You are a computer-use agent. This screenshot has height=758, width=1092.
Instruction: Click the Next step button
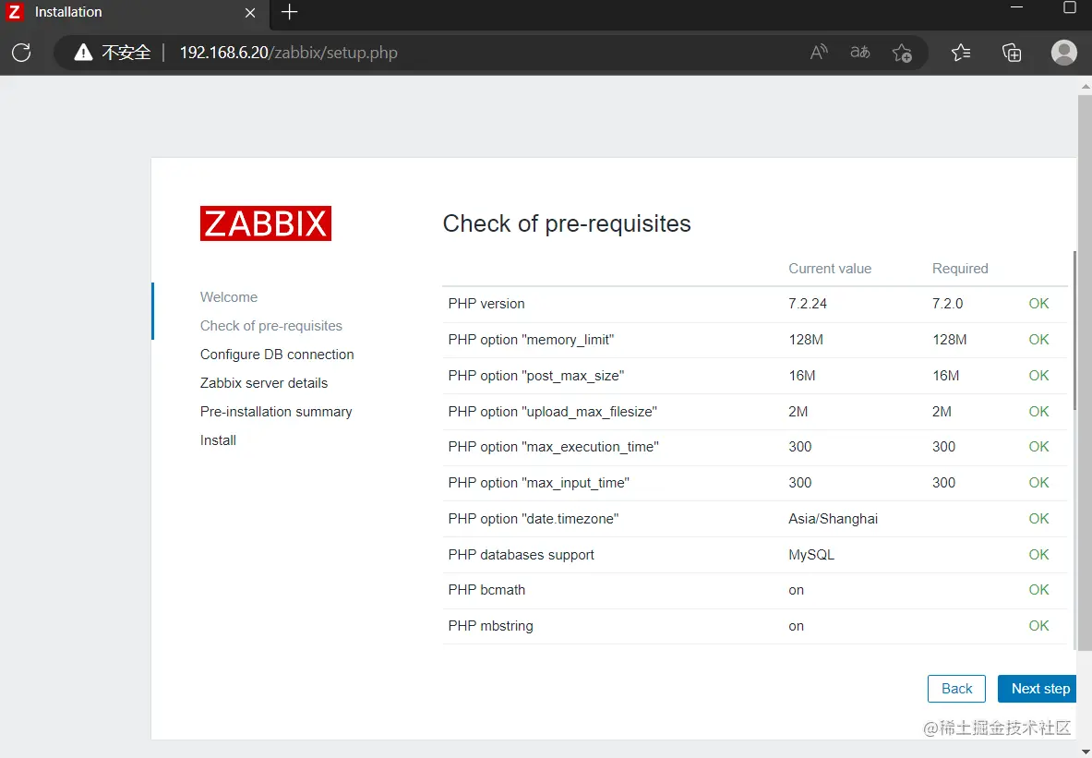(1037, 689)
